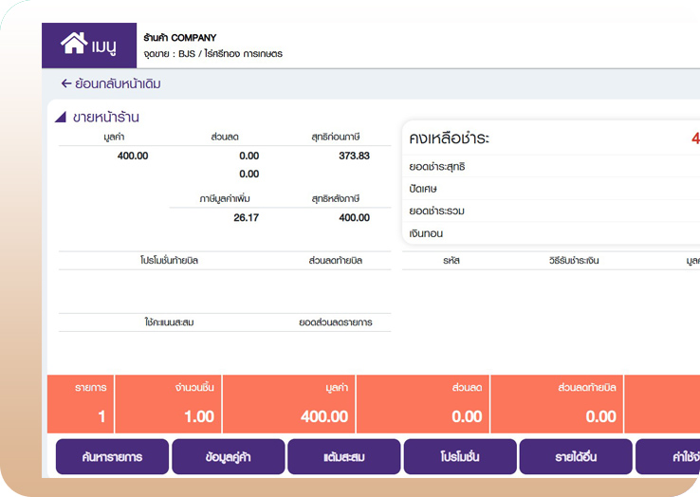Click the วิธีรับชำระเงิน column header
The width and height of the screenshot is (700, 497).
pyautogui.click(x=574, y=260)
